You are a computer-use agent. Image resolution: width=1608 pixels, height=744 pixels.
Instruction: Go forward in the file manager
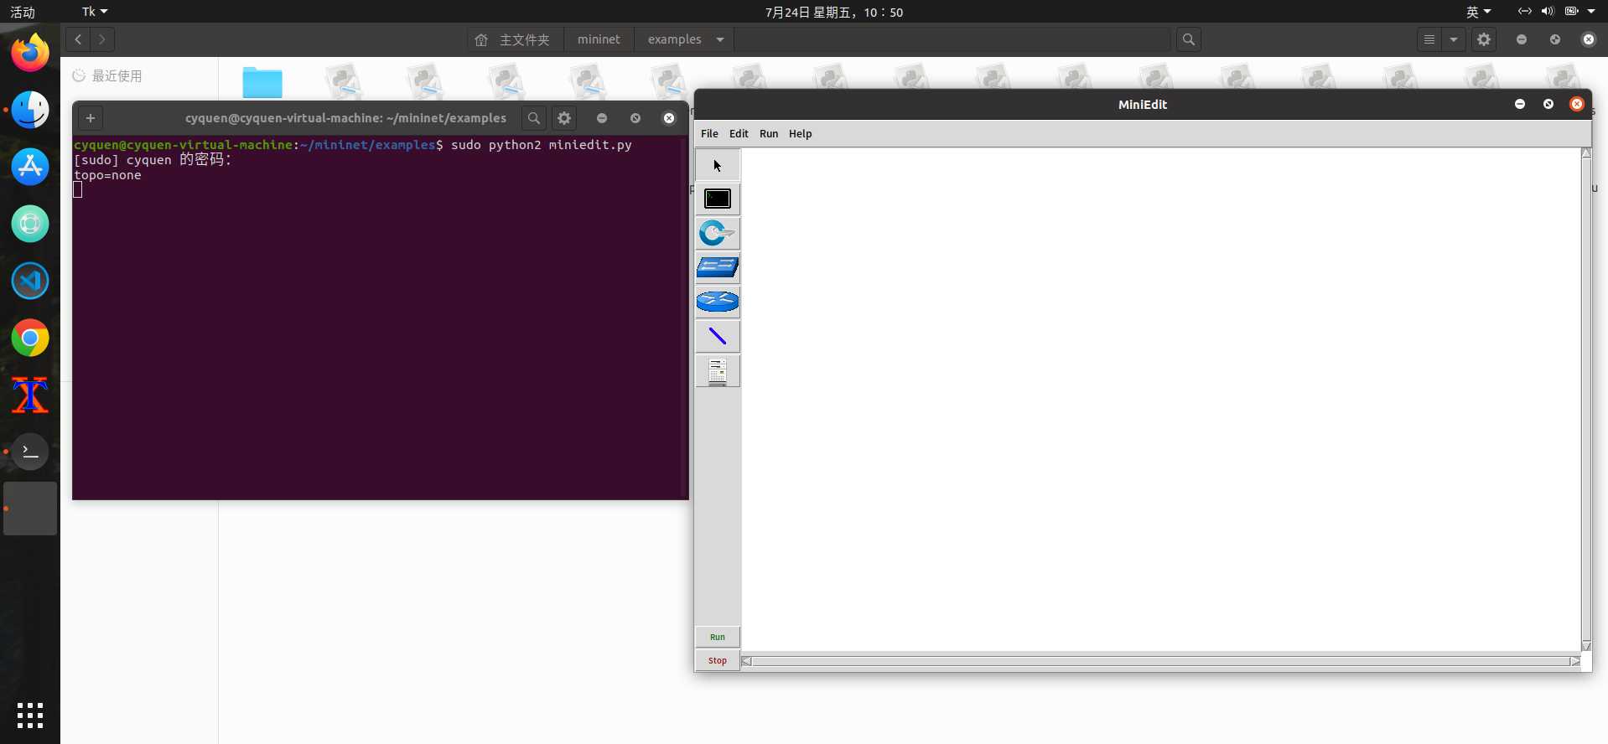click(x=102, y=39)
